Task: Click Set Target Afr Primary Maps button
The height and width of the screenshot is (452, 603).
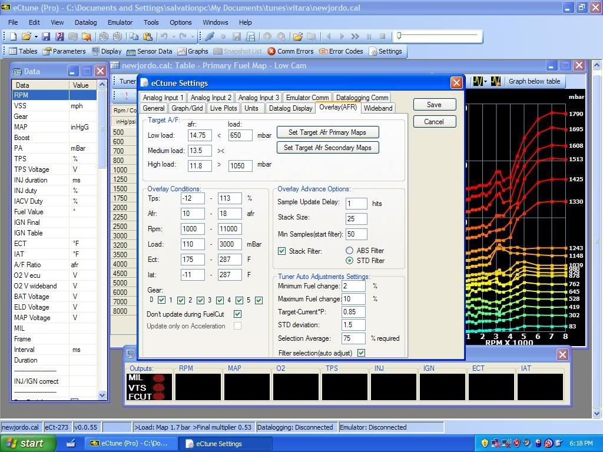Action: click(327, 132)
